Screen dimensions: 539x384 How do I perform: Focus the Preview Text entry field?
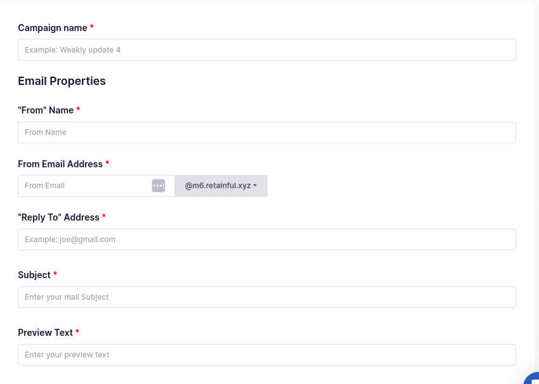click(x=266, y=354)
